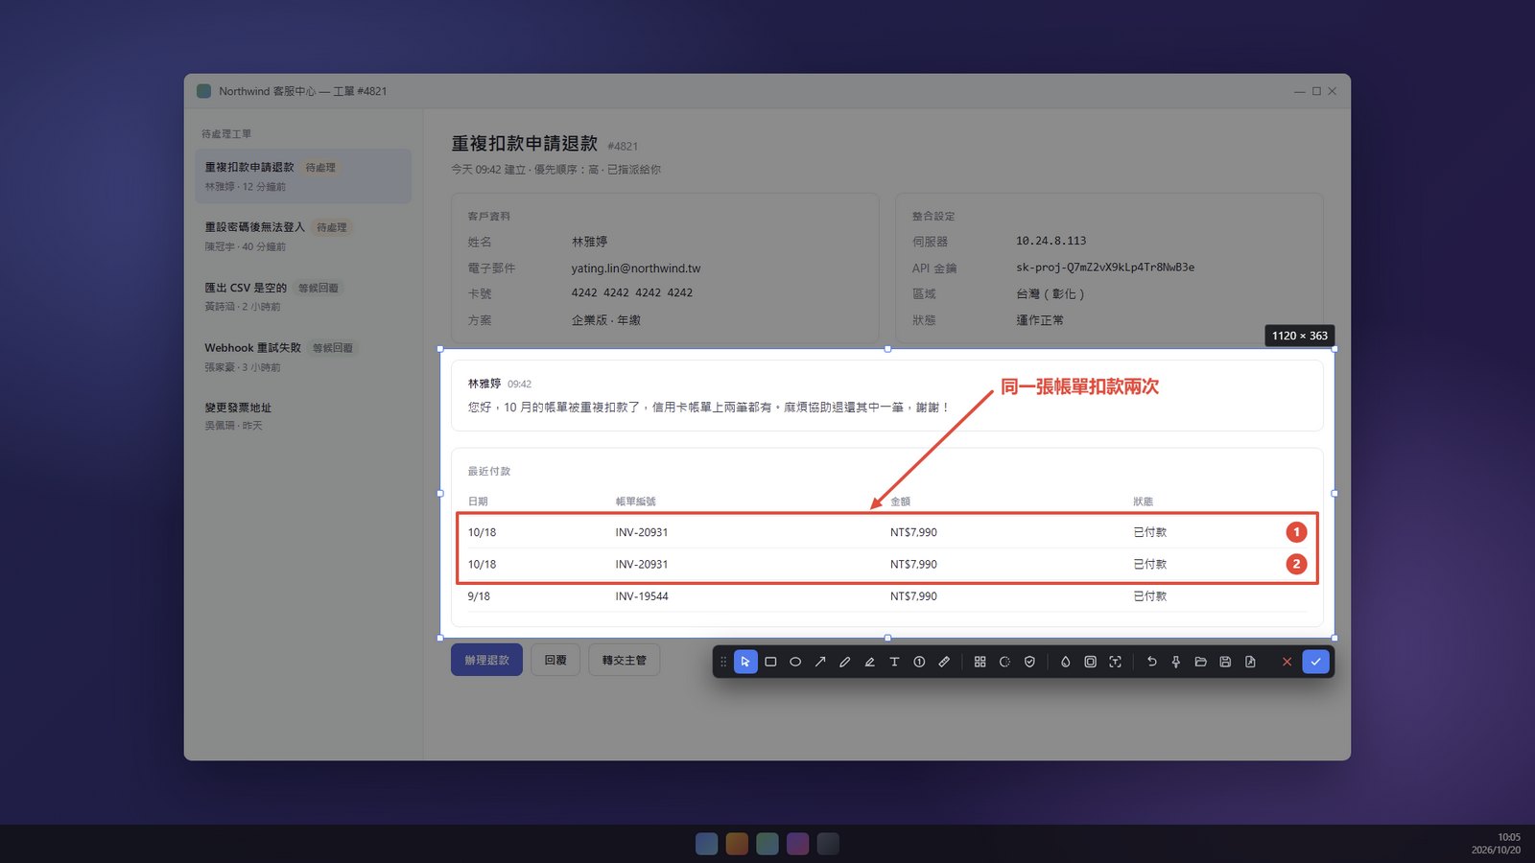Open the 變更發票地址 ticket
This screenshot has width=1535, height=863.
tap(303, 416)
